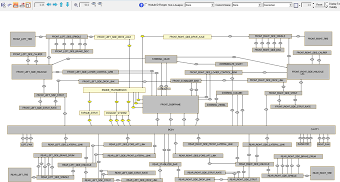Enable the Module ID Ranges checkbox
The width and height of the screenshot is (340, 182).
pos(146,4)
